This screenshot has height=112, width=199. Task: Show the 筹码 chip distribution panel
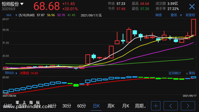coord(192,73)
